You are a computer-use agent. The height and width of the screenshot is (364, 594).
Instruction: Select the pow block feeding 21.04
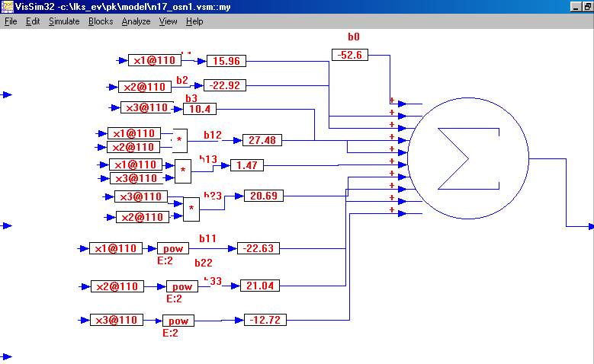[x=181, y=286]
